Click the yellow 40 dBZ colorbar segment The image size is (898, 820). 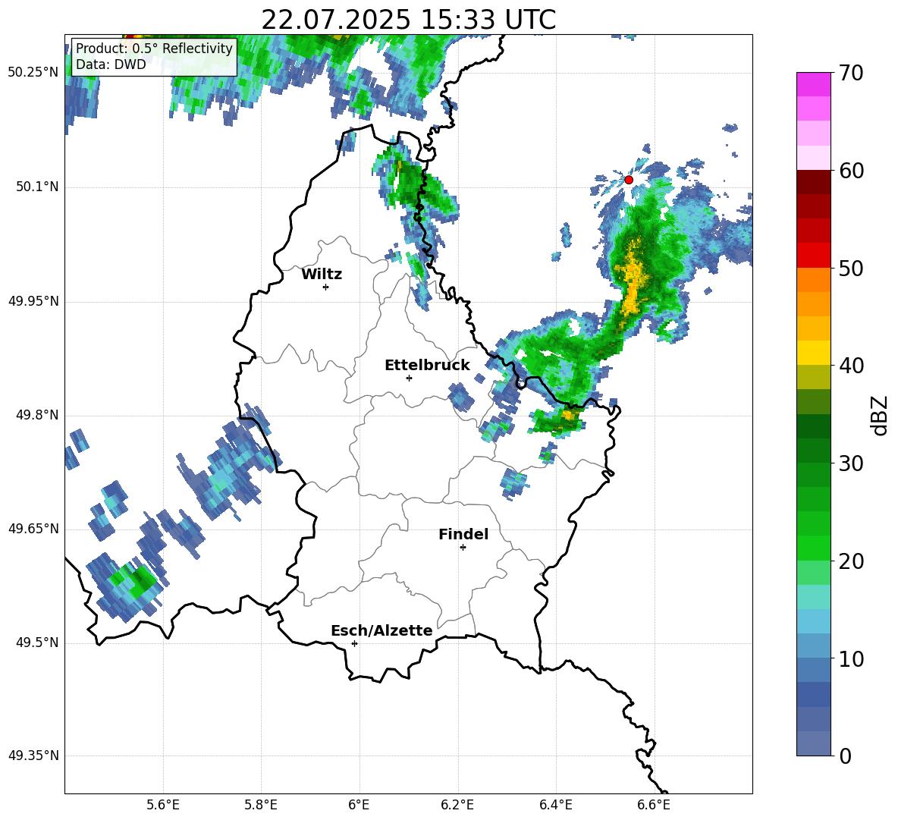(x=813, y=353)
